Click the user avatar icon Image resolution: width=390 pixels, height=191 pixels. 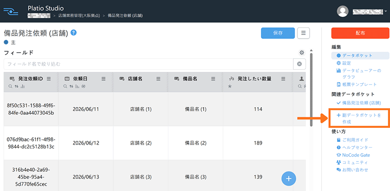pyautogui.click(x=343, y=11)
